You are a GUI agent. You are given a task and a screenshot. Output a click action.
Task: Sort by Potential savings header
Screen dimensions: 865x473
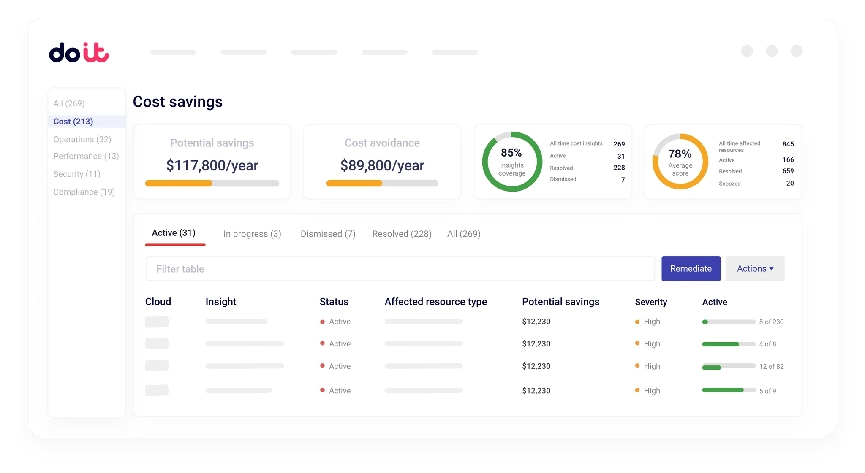[561, 302]
